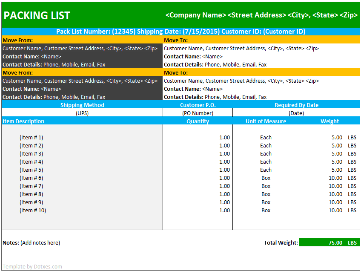Click the PACKING LIST title
This screenshot has width=361, height=277.
37,16
